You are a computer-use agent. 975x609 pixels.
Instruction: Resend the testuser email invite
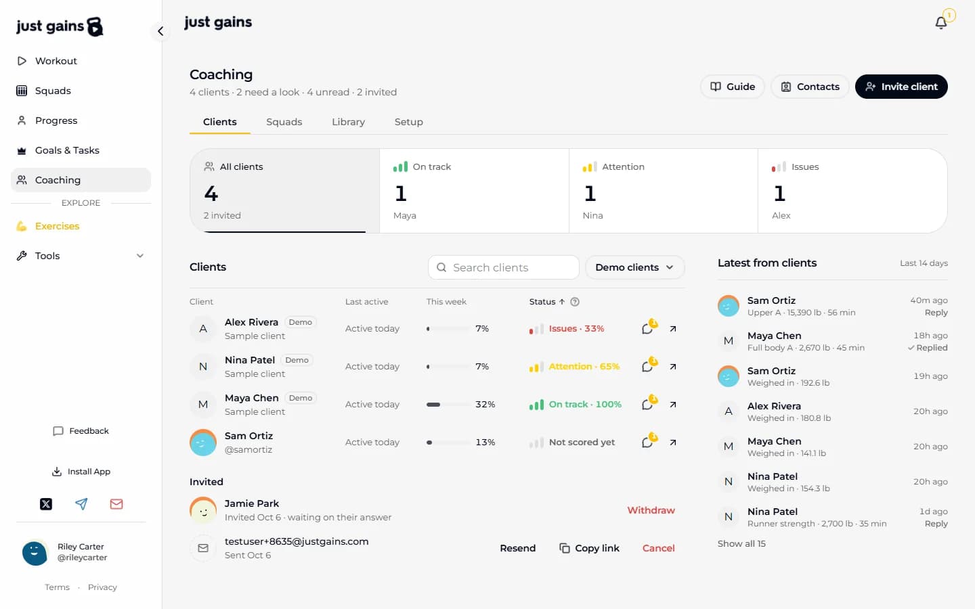tap(518, 548)
